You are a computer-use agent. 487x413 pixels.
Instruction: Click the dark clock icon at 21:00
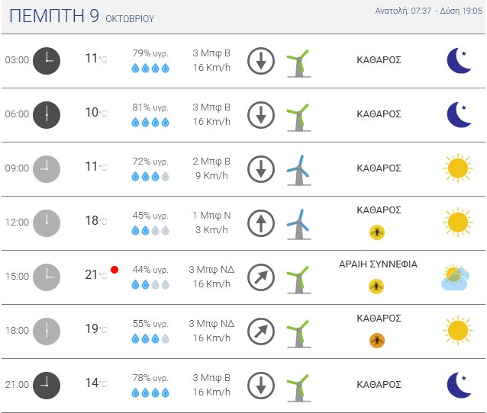pos(47,385)
